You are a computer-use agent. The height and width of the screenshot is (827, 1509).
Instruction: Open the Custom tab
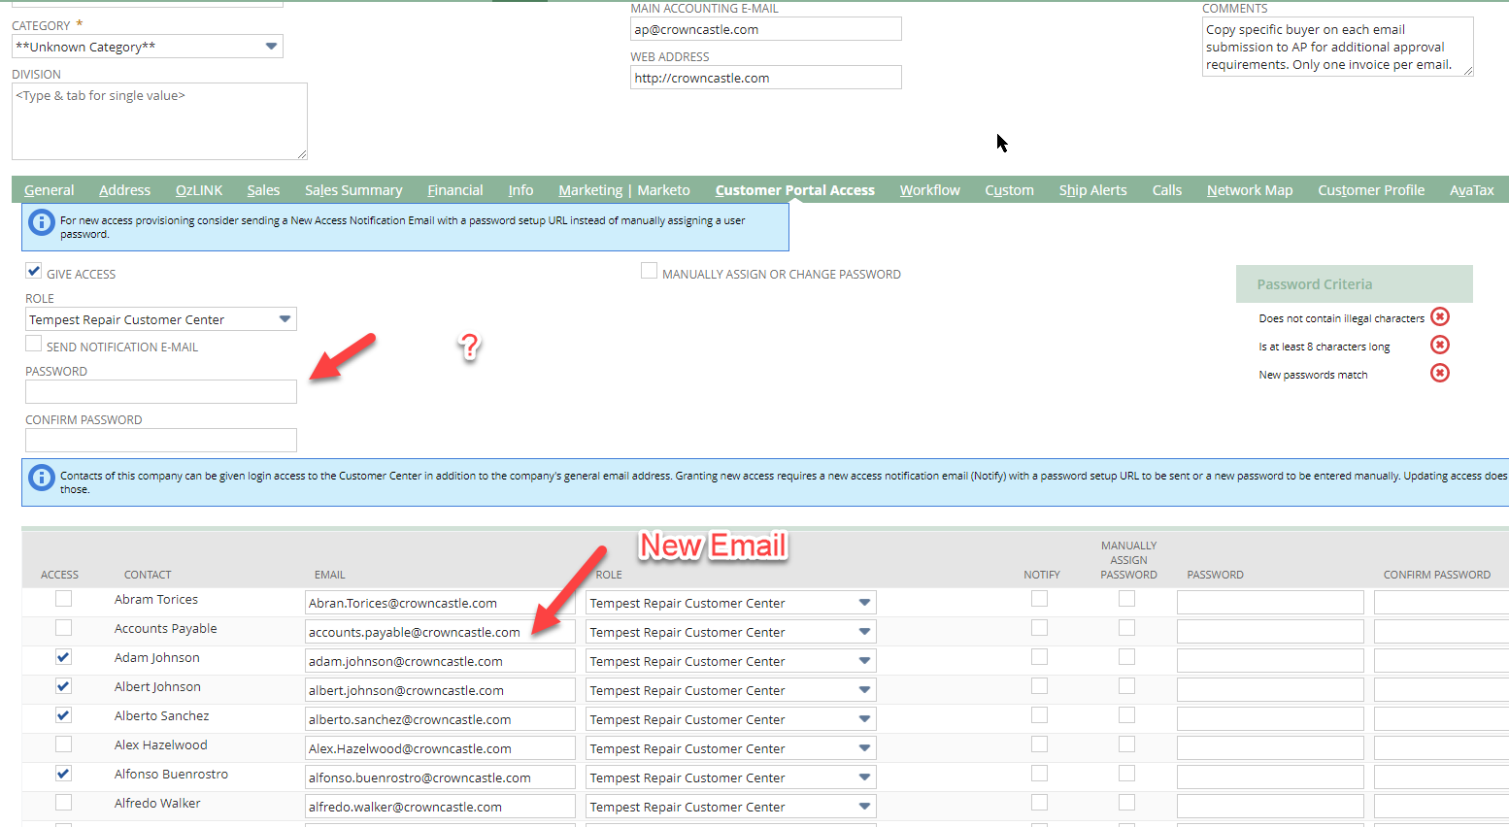(x=1010, y=190)
